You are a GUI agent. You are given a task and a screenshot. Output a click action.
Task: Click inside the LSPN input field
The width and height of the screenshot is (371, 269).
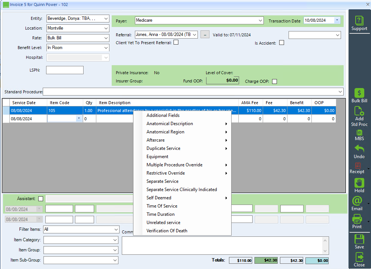(64, 70)
